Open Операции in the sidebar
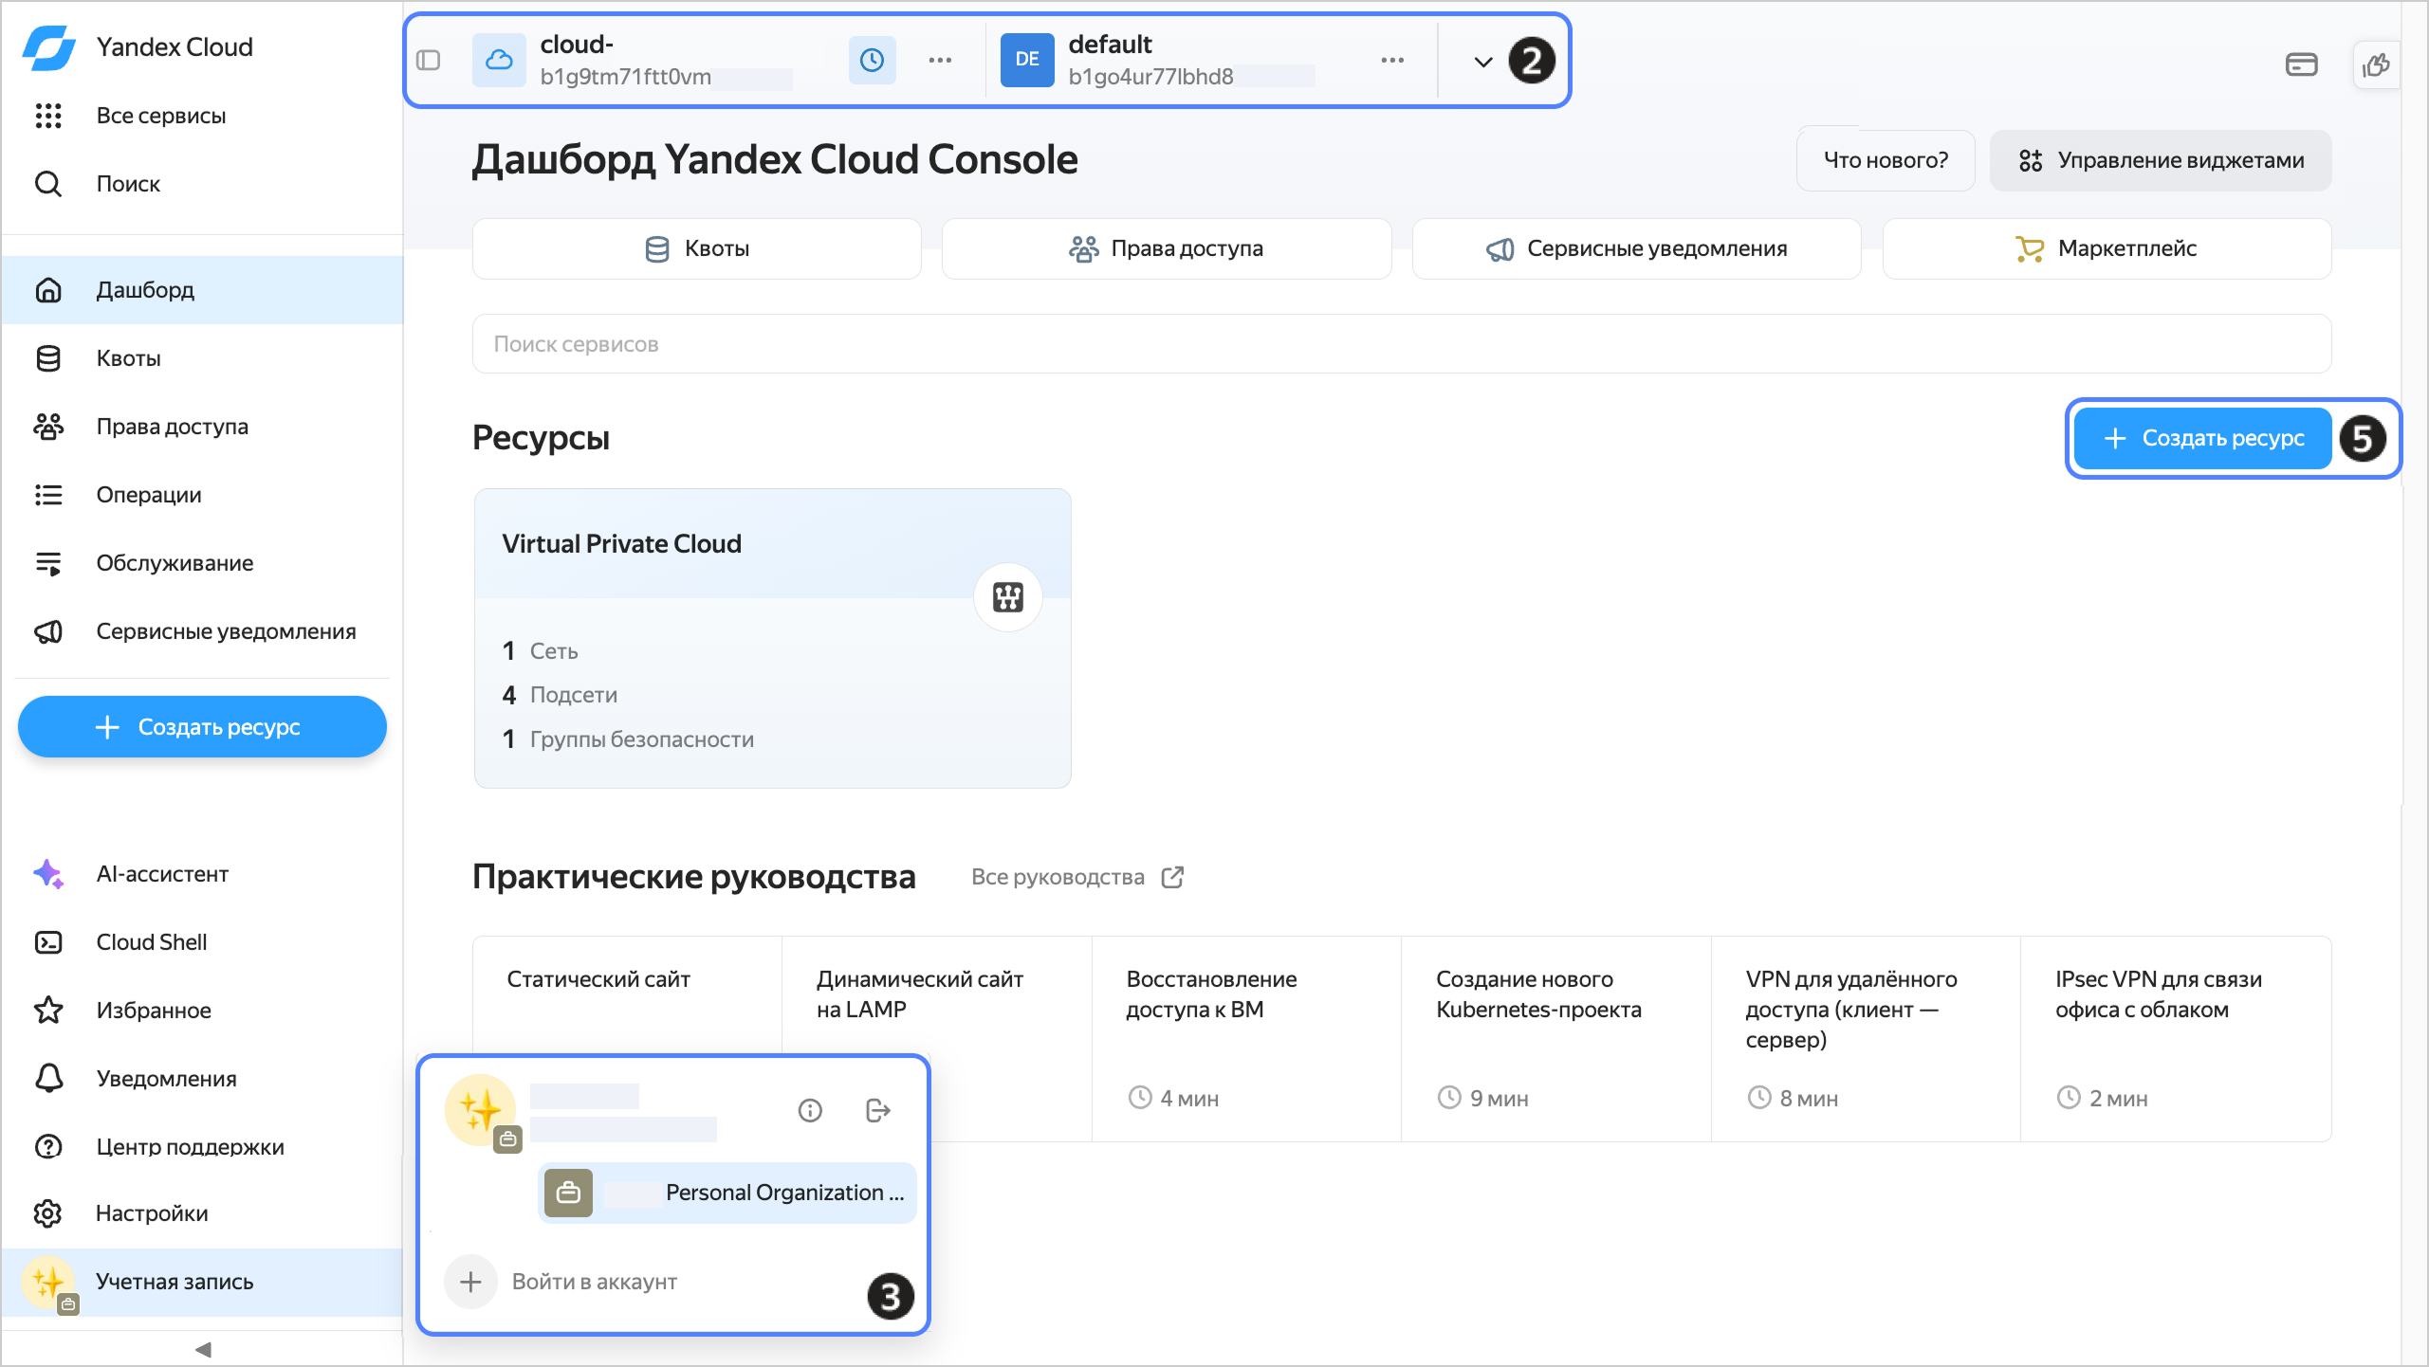This screenshot has width=2429, height=1367. click(x=202, y=495)
